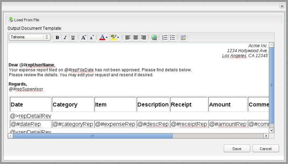Create a numbered list
The height and width of the screenshot is (164, 288).
click(x=164, y=37)
